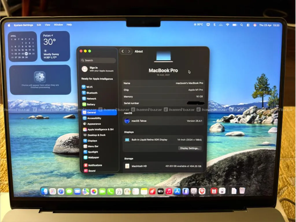Click the Display Settings button

point(190,148)
